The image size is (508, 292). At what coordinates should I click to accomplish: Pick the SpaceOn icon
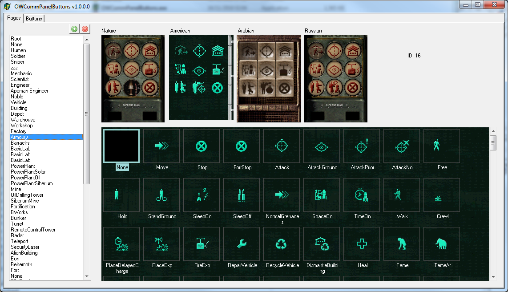coord(322,195)
